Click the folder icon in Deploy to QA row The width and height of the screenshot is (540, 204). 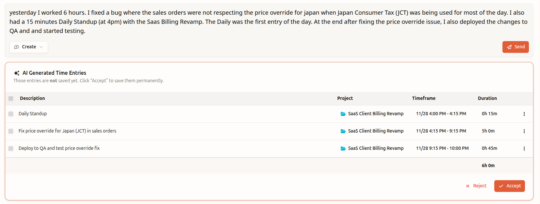[343, 149]
